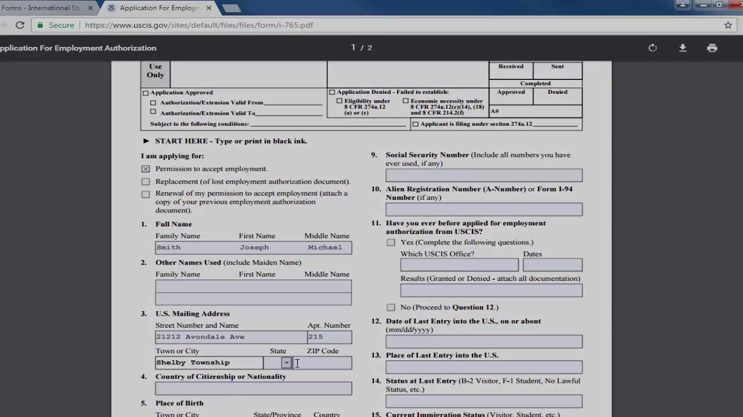Select No (Proceed to Question 12)
Screen dimensions: 743x417
coord(391,308)
